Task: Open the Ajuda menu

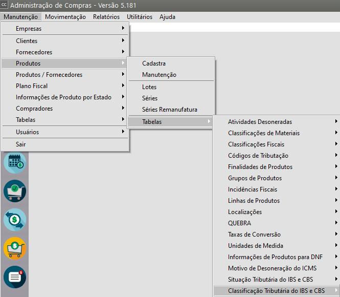Action: (167, 16)
